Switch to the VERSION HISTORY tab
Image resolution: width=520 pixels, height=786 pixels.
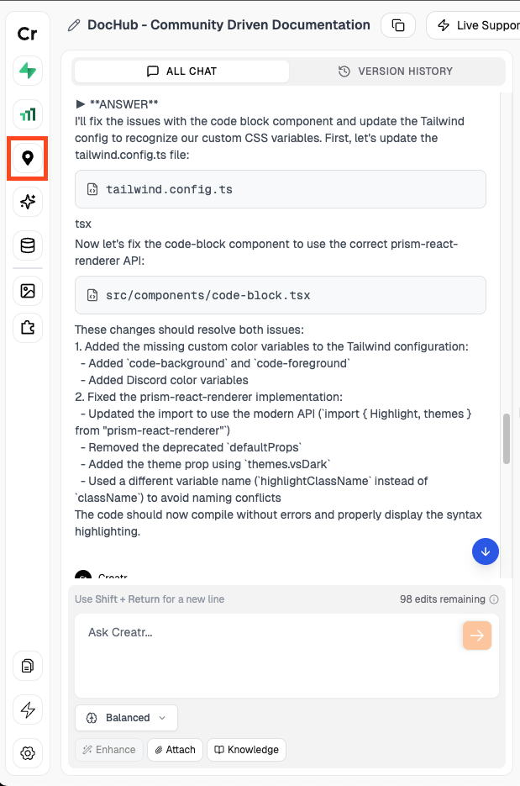click(x=396, y=71)
